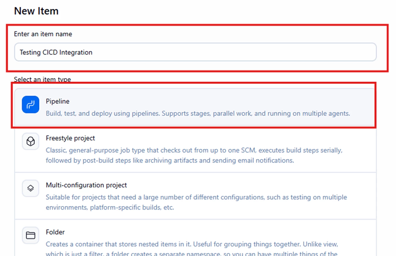Click the Multi-configuration project layers icon
The height and width of the screenshot is (256, 396).
tap(31, 189)
